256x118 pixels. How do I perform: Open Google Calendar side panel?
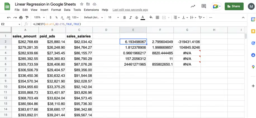[x=253, y=19]
